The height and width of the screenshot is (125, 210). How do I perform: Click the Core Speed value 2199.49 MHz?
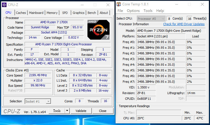[x=38, y=75]
